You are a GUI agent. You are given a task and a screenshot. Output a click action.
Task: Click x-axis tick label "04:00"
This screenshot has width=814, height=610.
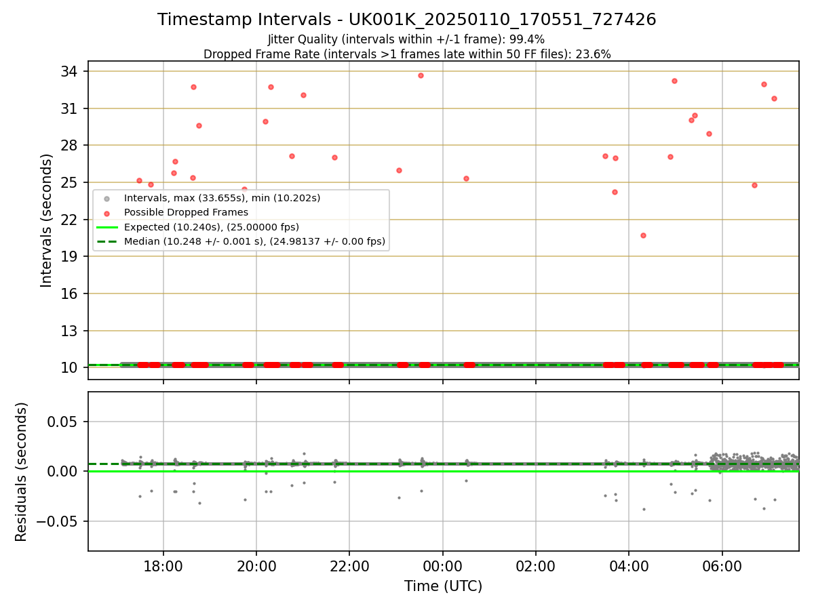(x=629, y=567)
